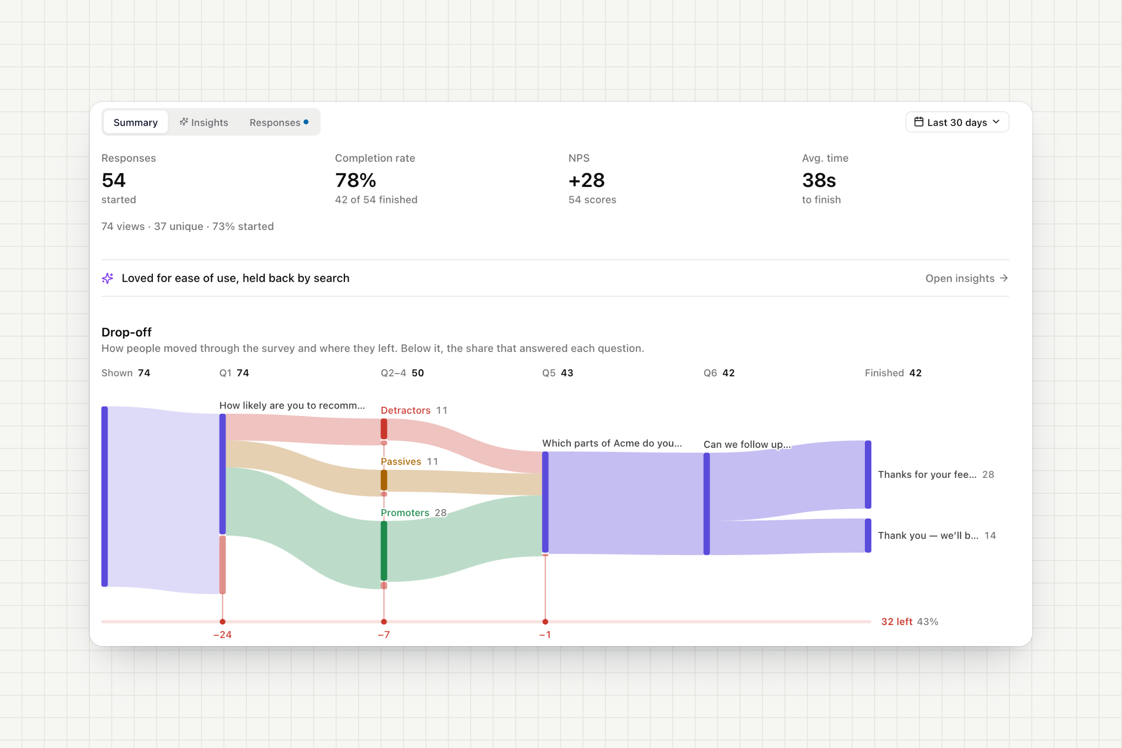Select the -24 drop-off marker dot
Viewport: 1122px width, 748px height.
coord(223,622)
